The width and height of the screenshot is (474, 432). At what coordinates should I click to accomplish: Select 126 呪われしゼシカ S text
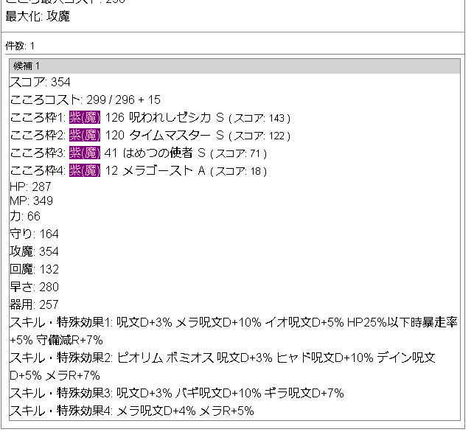point(164,117)
